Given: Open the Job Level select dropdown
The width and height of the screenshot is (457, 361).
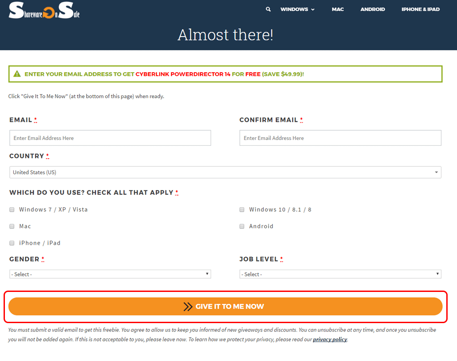Looking at the screenshot, I should pyautogui.click(x=340, y=274).
